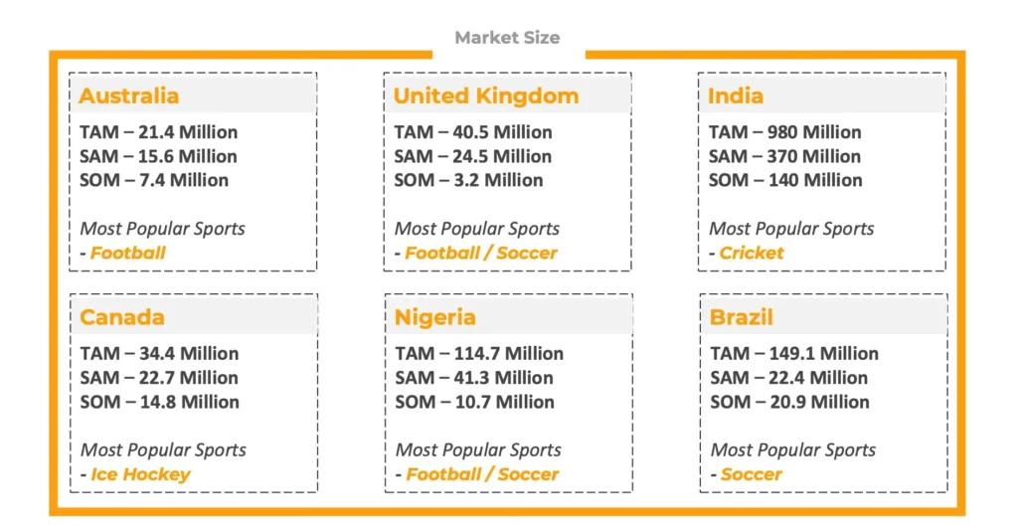The image size is (1018, 531).
Task: Click United Kingdom's Football / Soccer label
Action: pyautogui.click(x=481, y=253)
